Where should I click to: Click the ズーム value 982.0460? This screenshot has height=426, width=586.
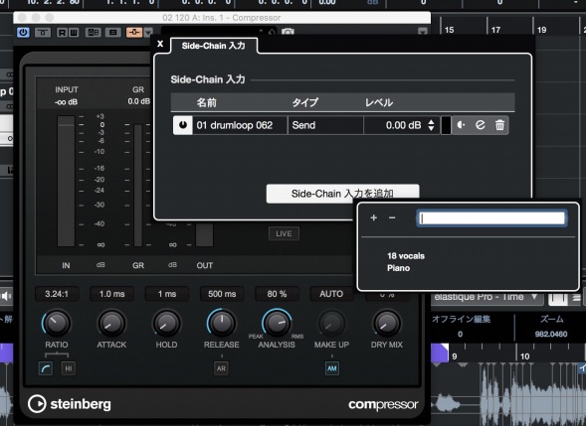click(551, 334)
